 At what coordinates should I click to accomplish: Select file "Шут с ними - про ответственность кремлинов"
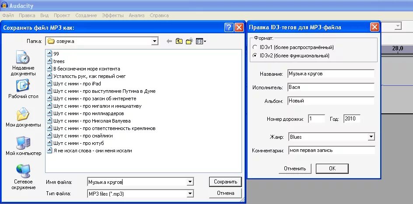click(101, 128)
